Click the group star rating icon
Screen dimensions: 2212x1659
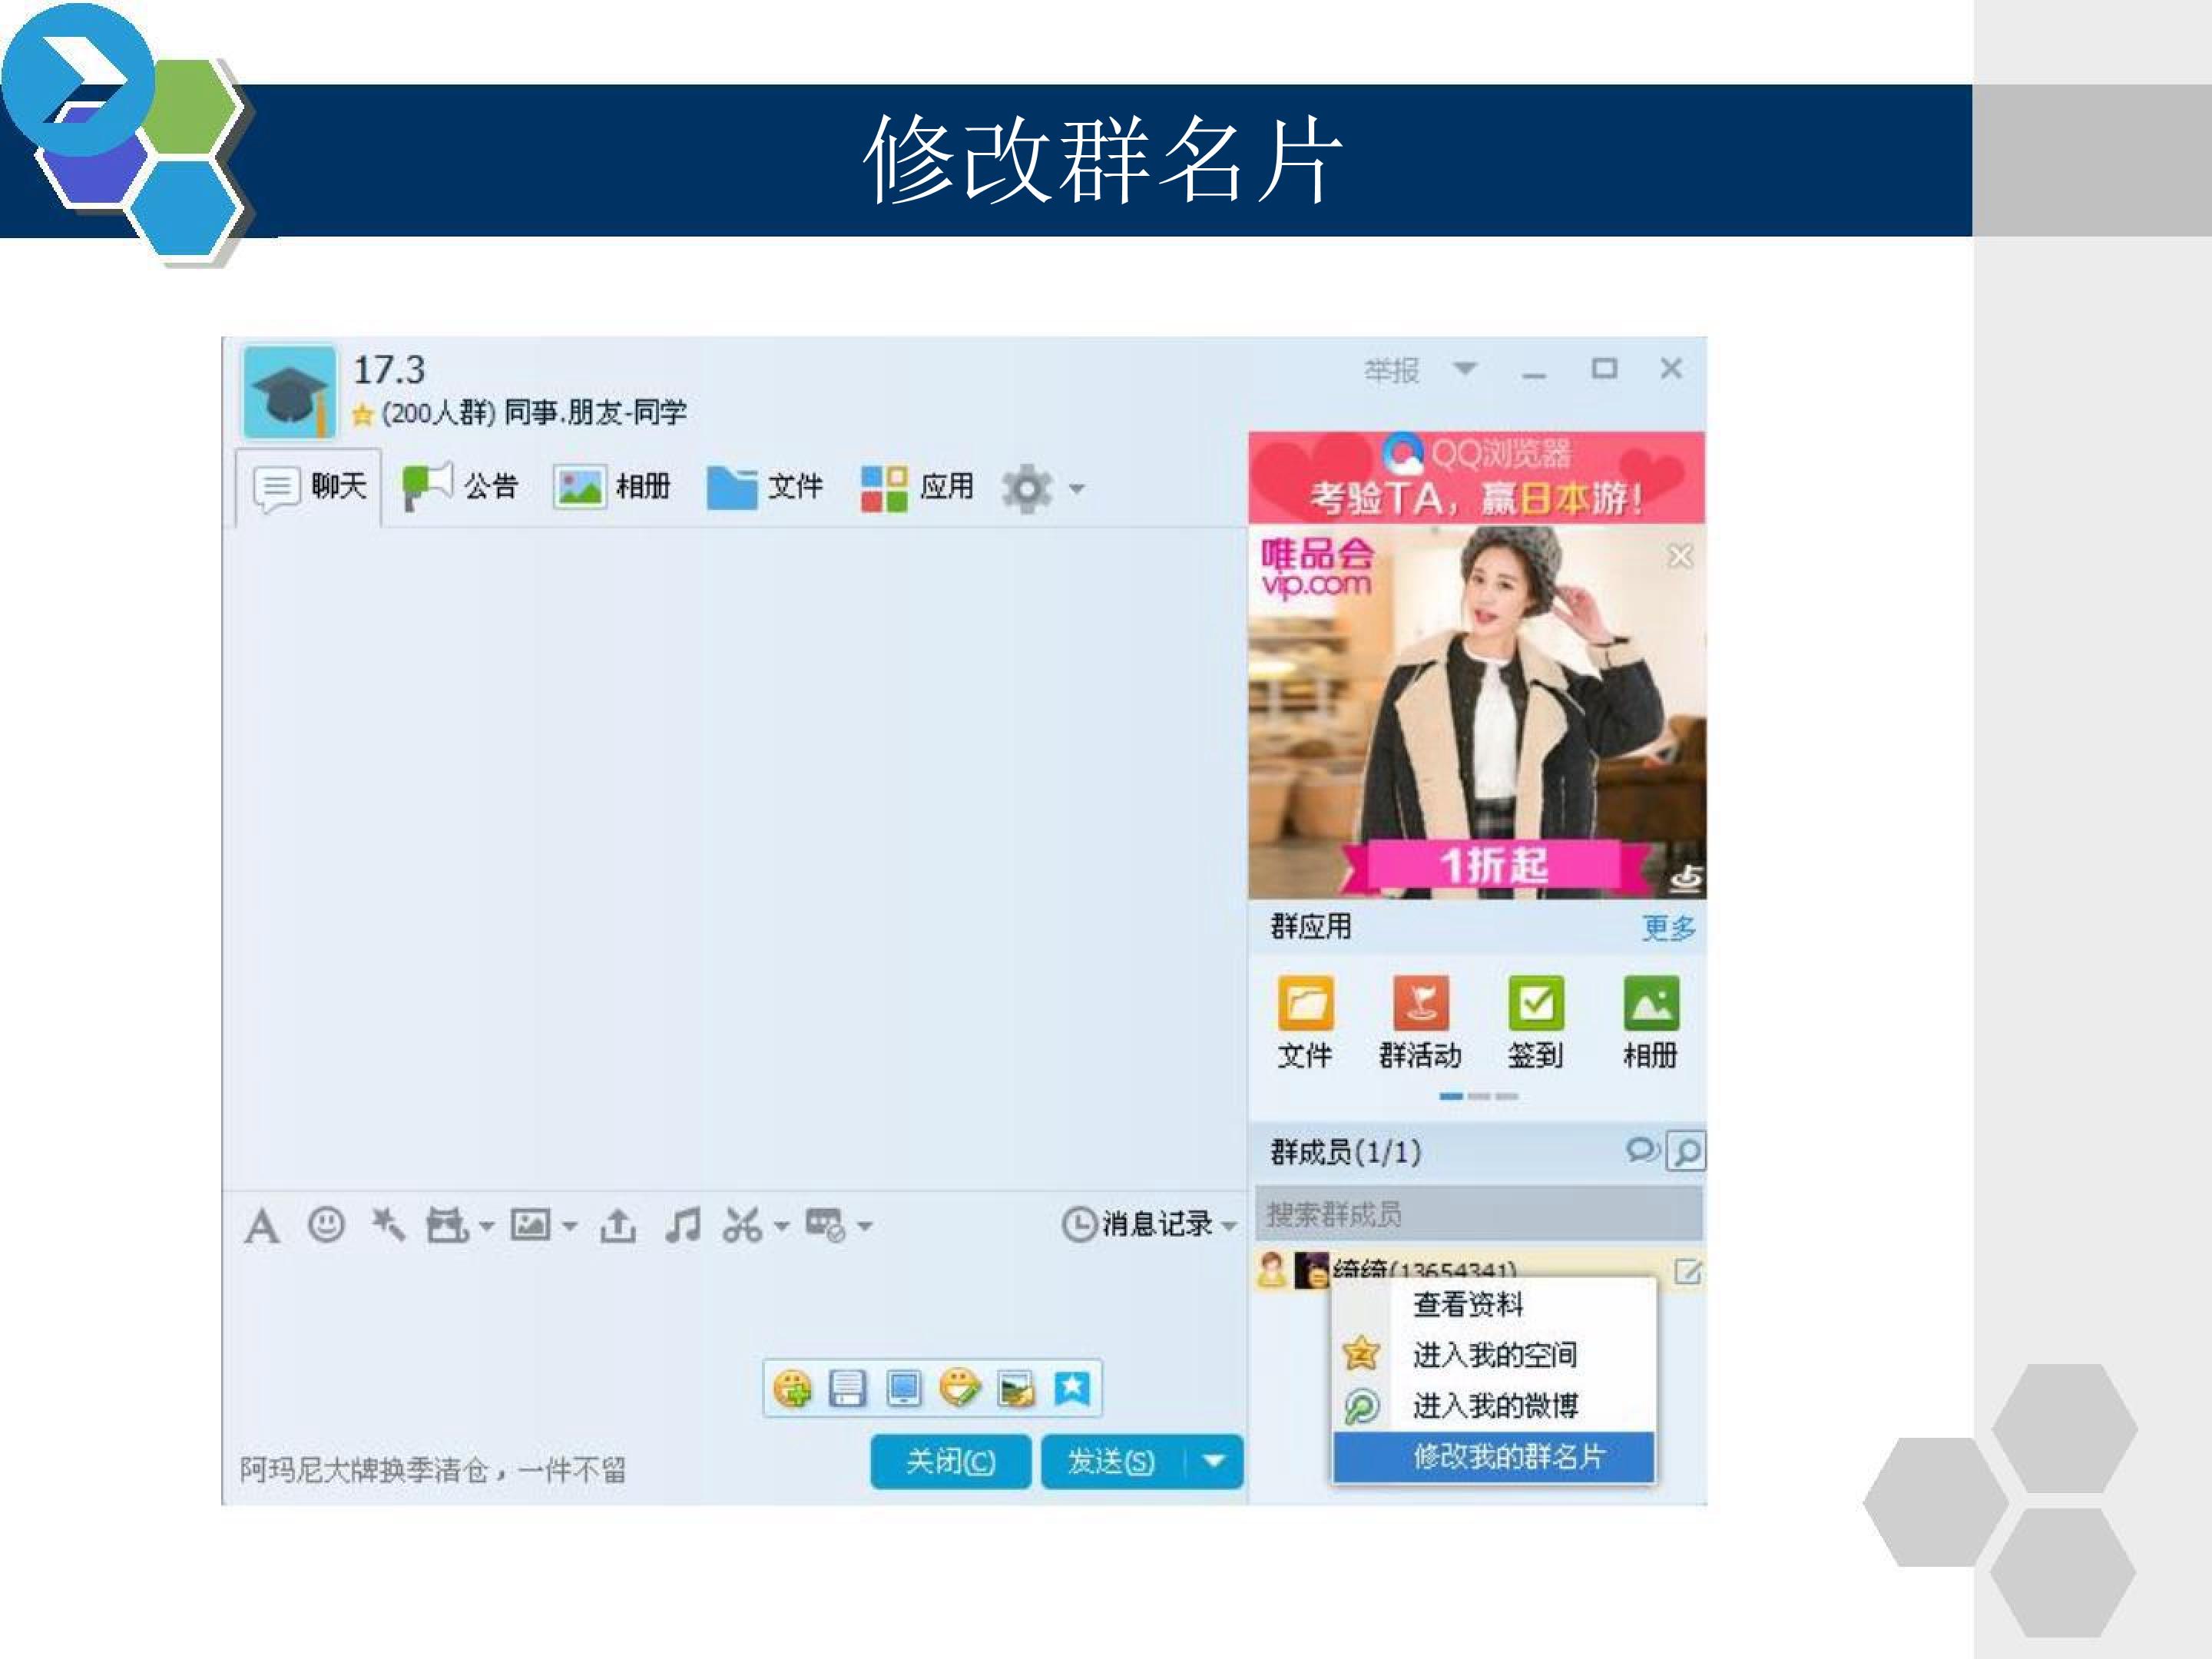(x=362, y=413)
